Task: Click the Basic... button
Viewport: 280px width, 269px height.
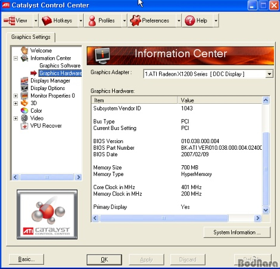Action: click(26, 259)
